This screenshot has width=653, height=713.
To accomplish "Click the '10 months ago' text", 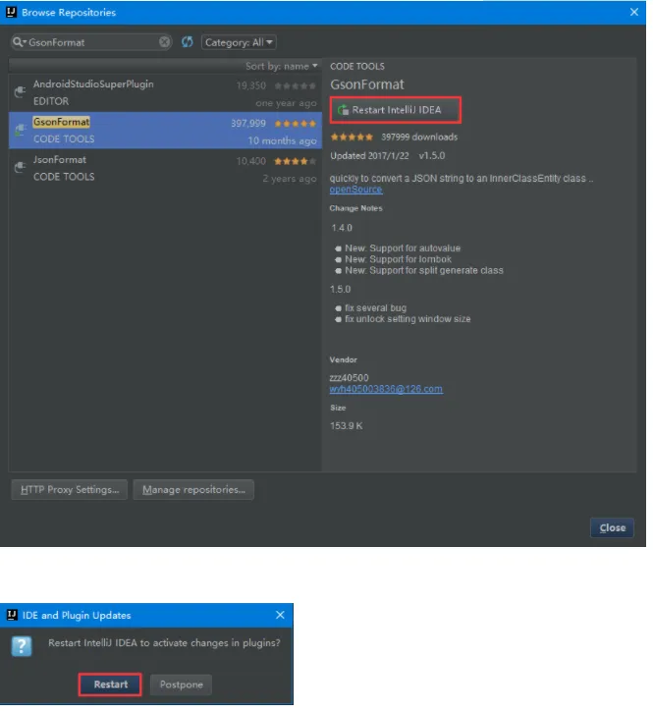I will 282,141.
